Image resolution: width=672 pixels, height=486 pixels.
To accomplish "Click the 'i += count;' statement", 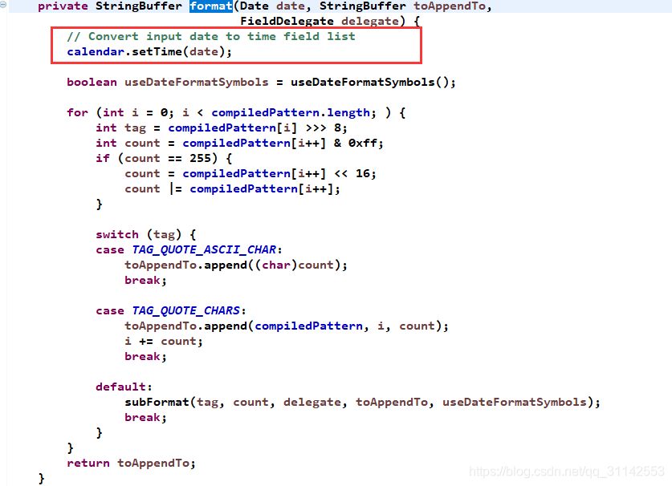I will click(164, 342).
